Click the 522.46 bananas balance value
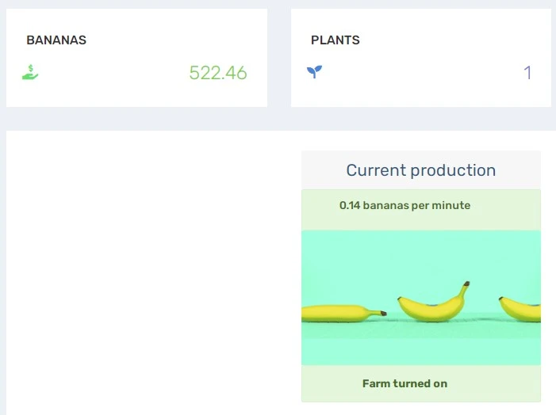The width and height of the screenshot is (556, 415). pos(218,73)
